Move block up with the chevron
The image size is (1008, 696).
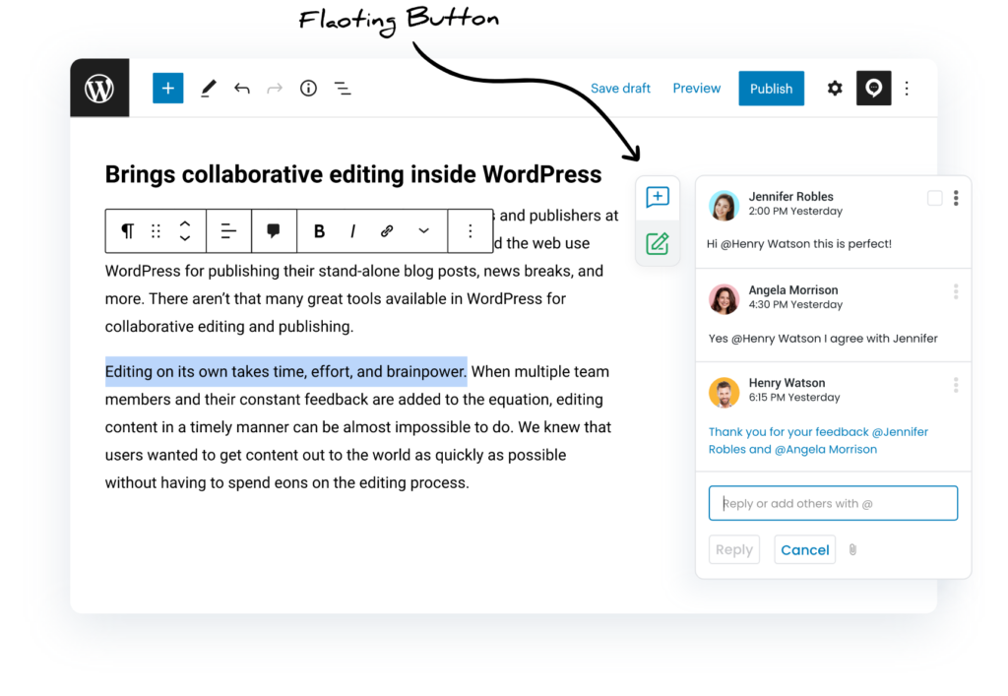[185, 223]
